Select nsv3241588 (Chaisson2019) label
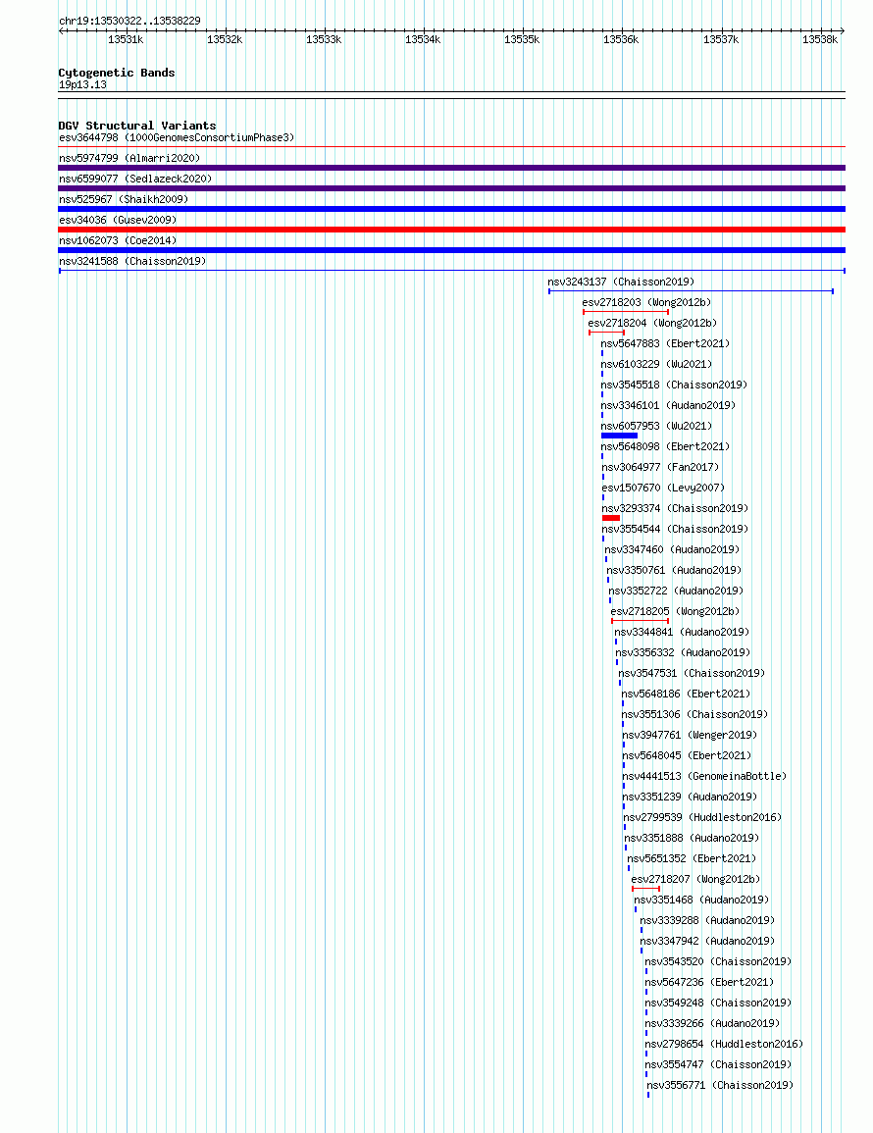The width and height of the screenshot is (873, 1133). [x=132, y=261]
